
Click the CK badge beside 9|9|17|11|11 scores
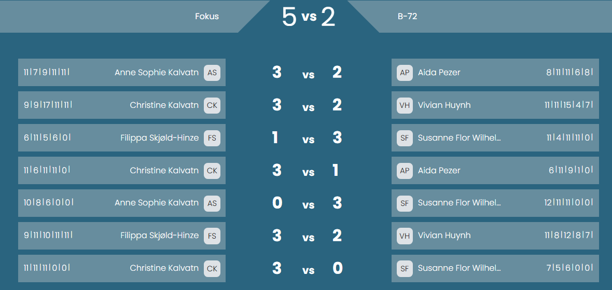(x=212, y=105)
